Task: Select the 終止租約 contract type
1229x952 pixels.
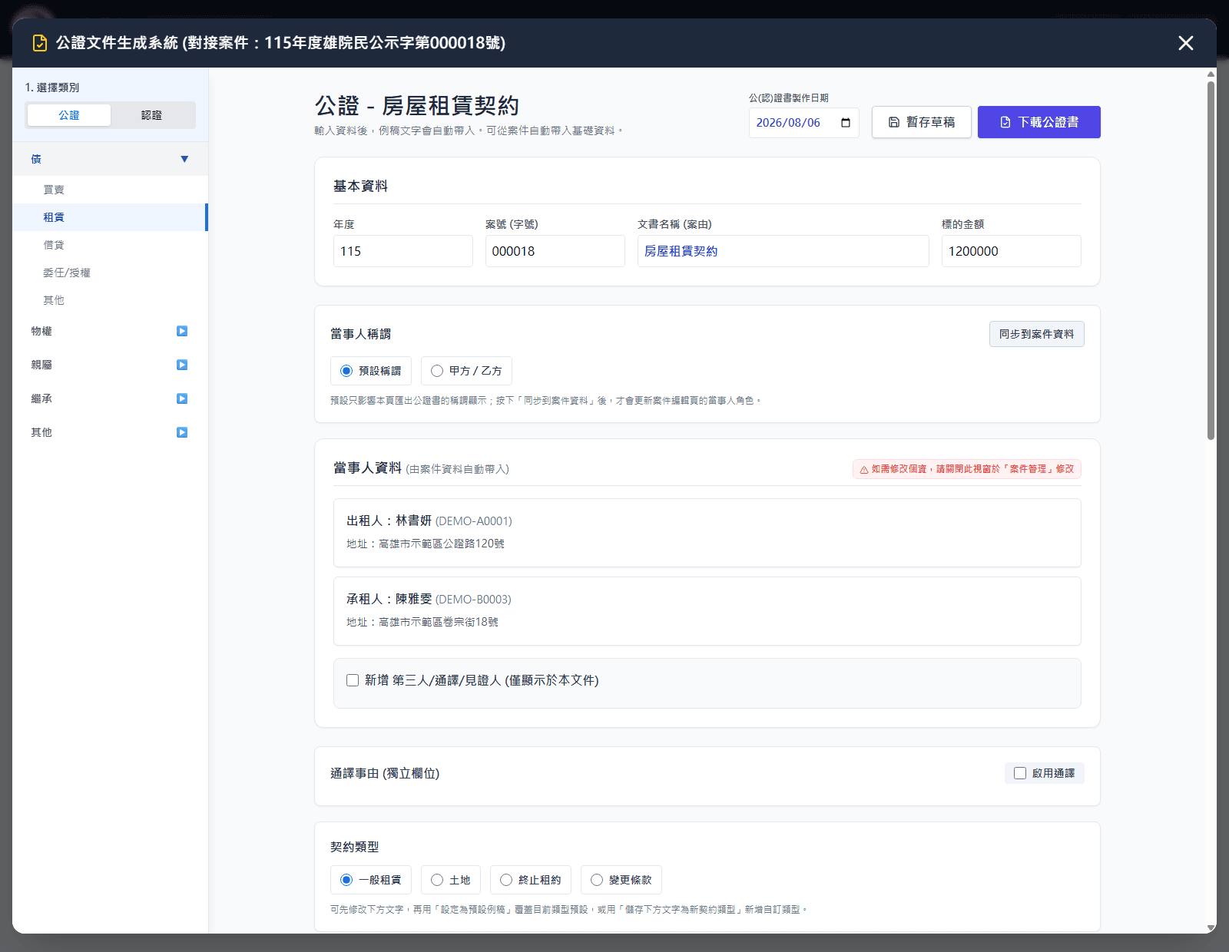Action: [531, 880]
